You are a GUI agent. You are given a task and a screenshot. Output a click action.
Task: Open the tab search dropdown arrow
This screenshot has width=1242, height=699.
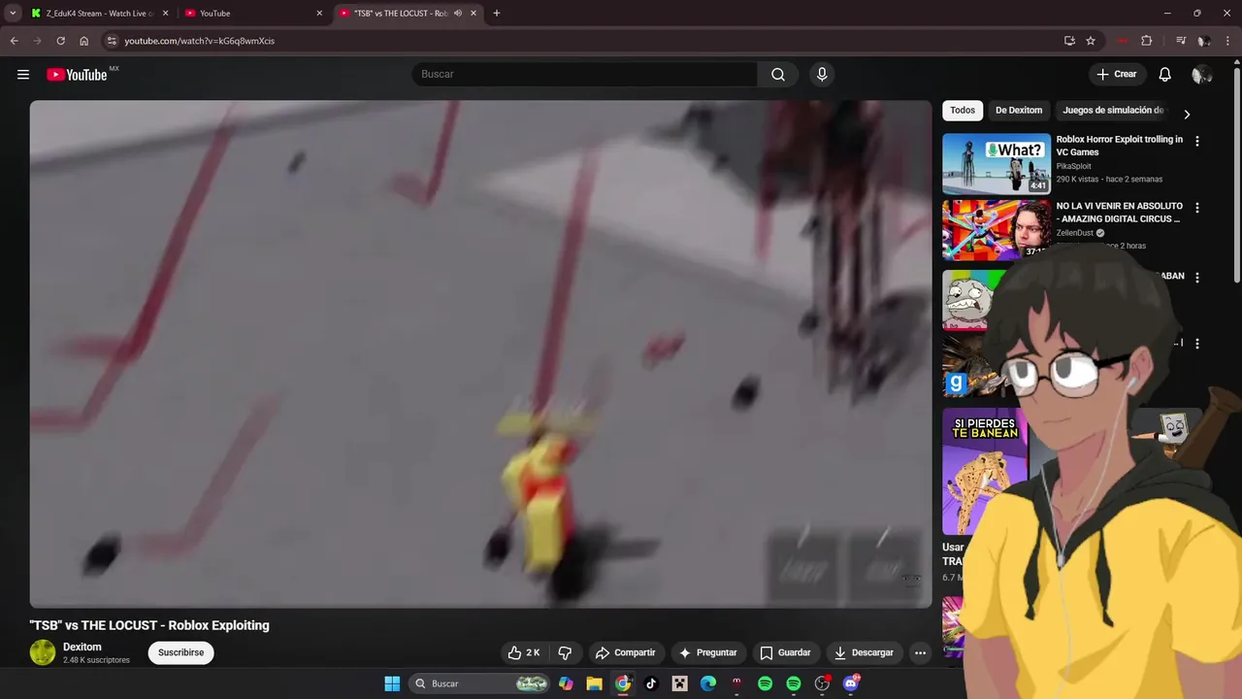(13, 14)
